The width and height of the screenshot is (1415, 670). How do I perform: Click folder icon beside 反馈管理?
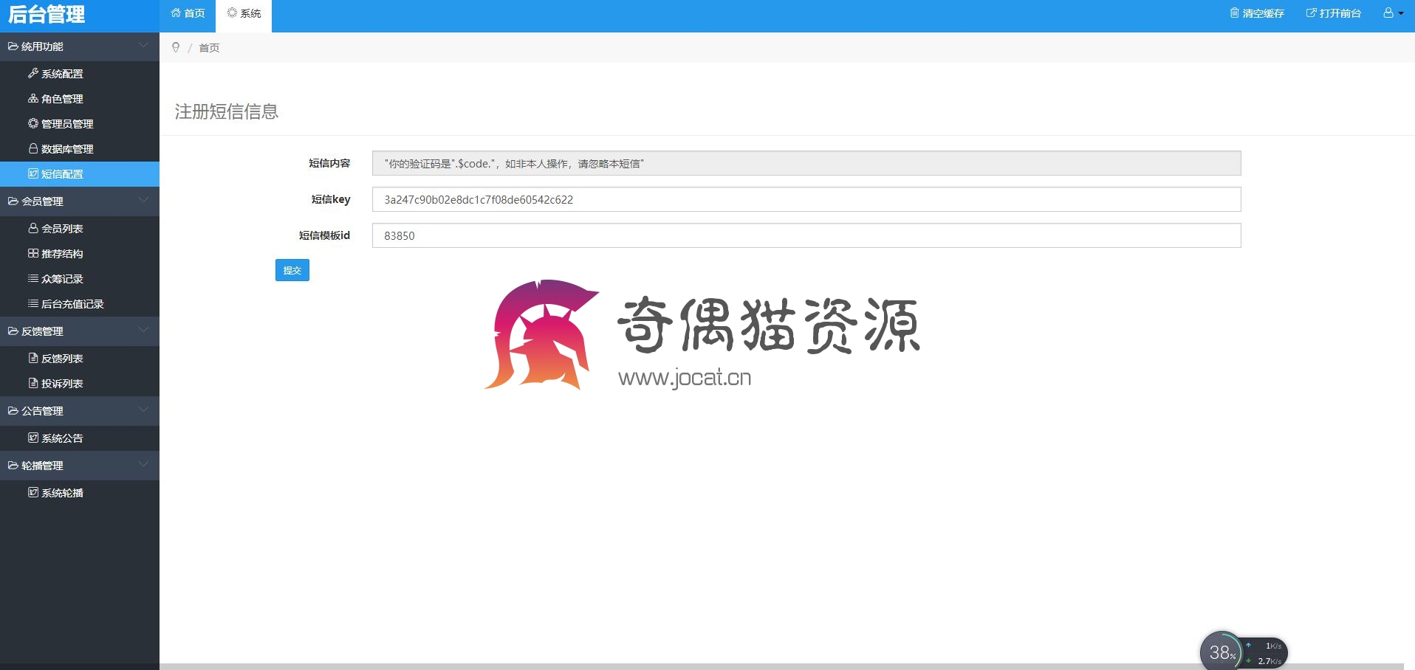pyautogui.click(x=13, y=331)
